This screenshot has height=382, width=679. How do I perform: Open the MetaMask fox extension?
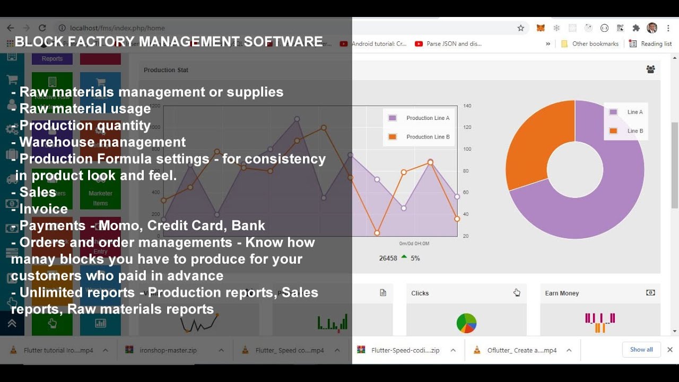tap(541, 28)
